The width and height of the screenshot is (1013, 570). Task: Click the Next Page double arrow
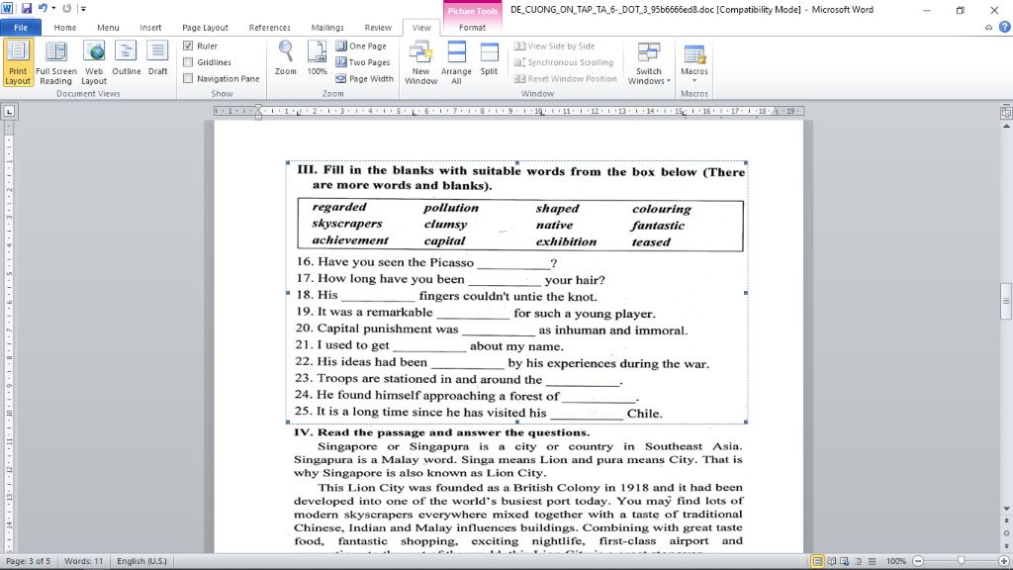coord(1006,545)
